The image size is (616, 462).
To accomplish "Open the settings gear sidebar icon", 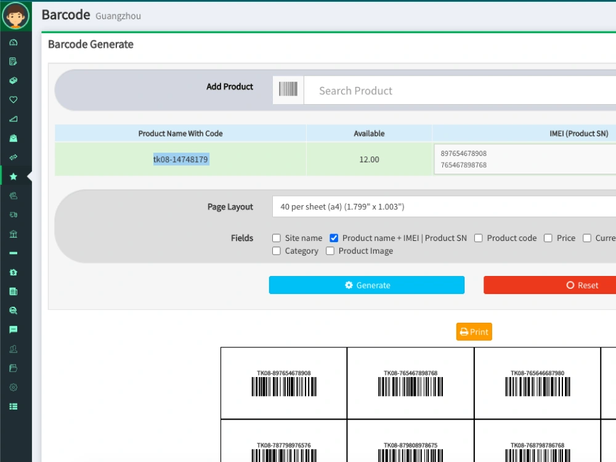I will click(14, 387).
